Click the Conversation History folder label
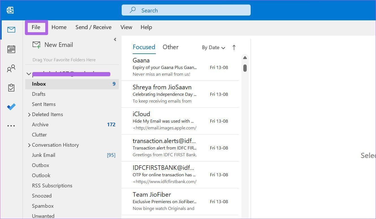Screen dimensions: 376x219 [55, 145]
